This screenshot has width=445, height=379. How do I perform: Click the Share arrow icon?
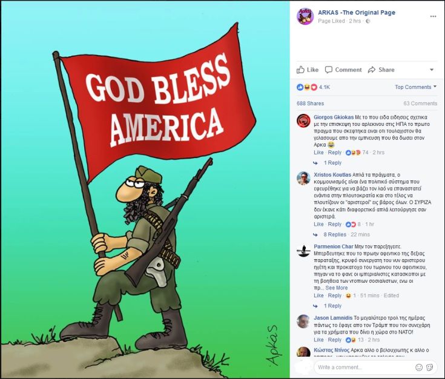click(x=372, y=70)
